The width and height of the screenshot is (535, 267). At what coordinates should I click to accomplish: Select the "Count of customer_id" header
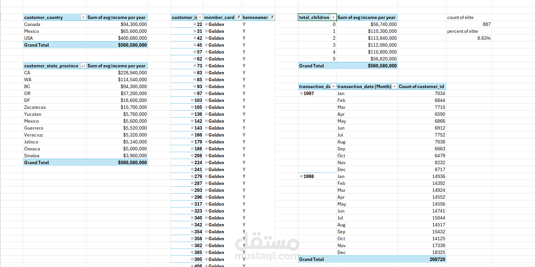(422, 86)
